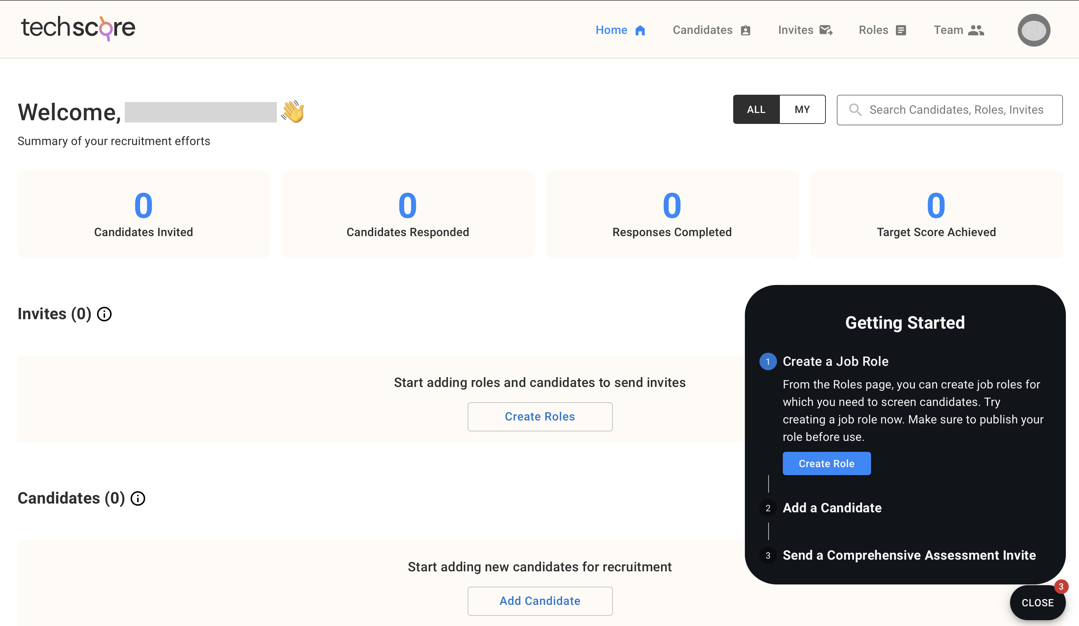This screenshot has height=626, width=1079.
Task: Click the Add Candidate button
Action: coord(539,601)
